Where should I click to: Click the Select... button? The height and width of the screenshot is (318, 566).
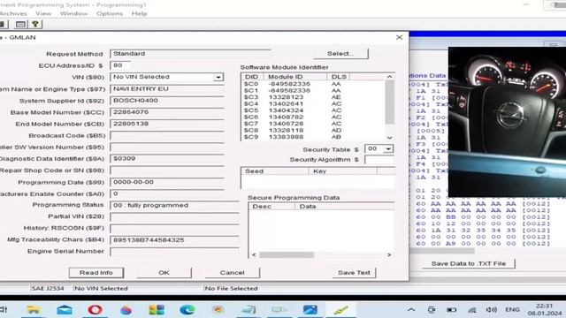pos(340,53)
